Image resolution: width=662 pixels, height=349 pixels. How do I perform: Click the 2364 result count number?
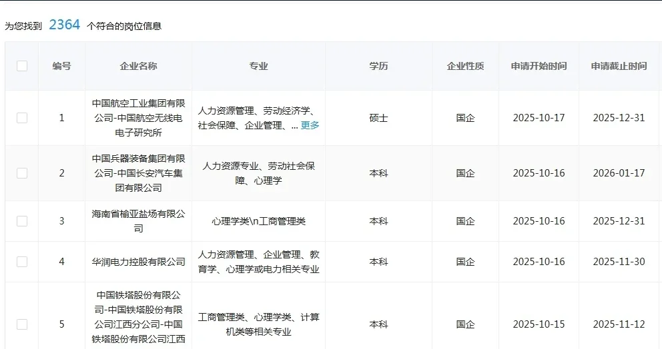pos(64,25)
